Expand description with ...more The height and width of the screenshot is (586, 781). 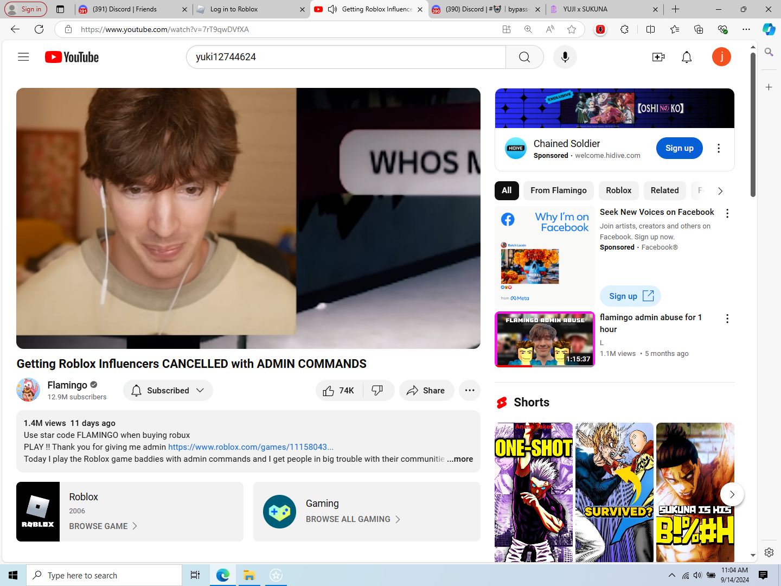(x=460, y=459)
